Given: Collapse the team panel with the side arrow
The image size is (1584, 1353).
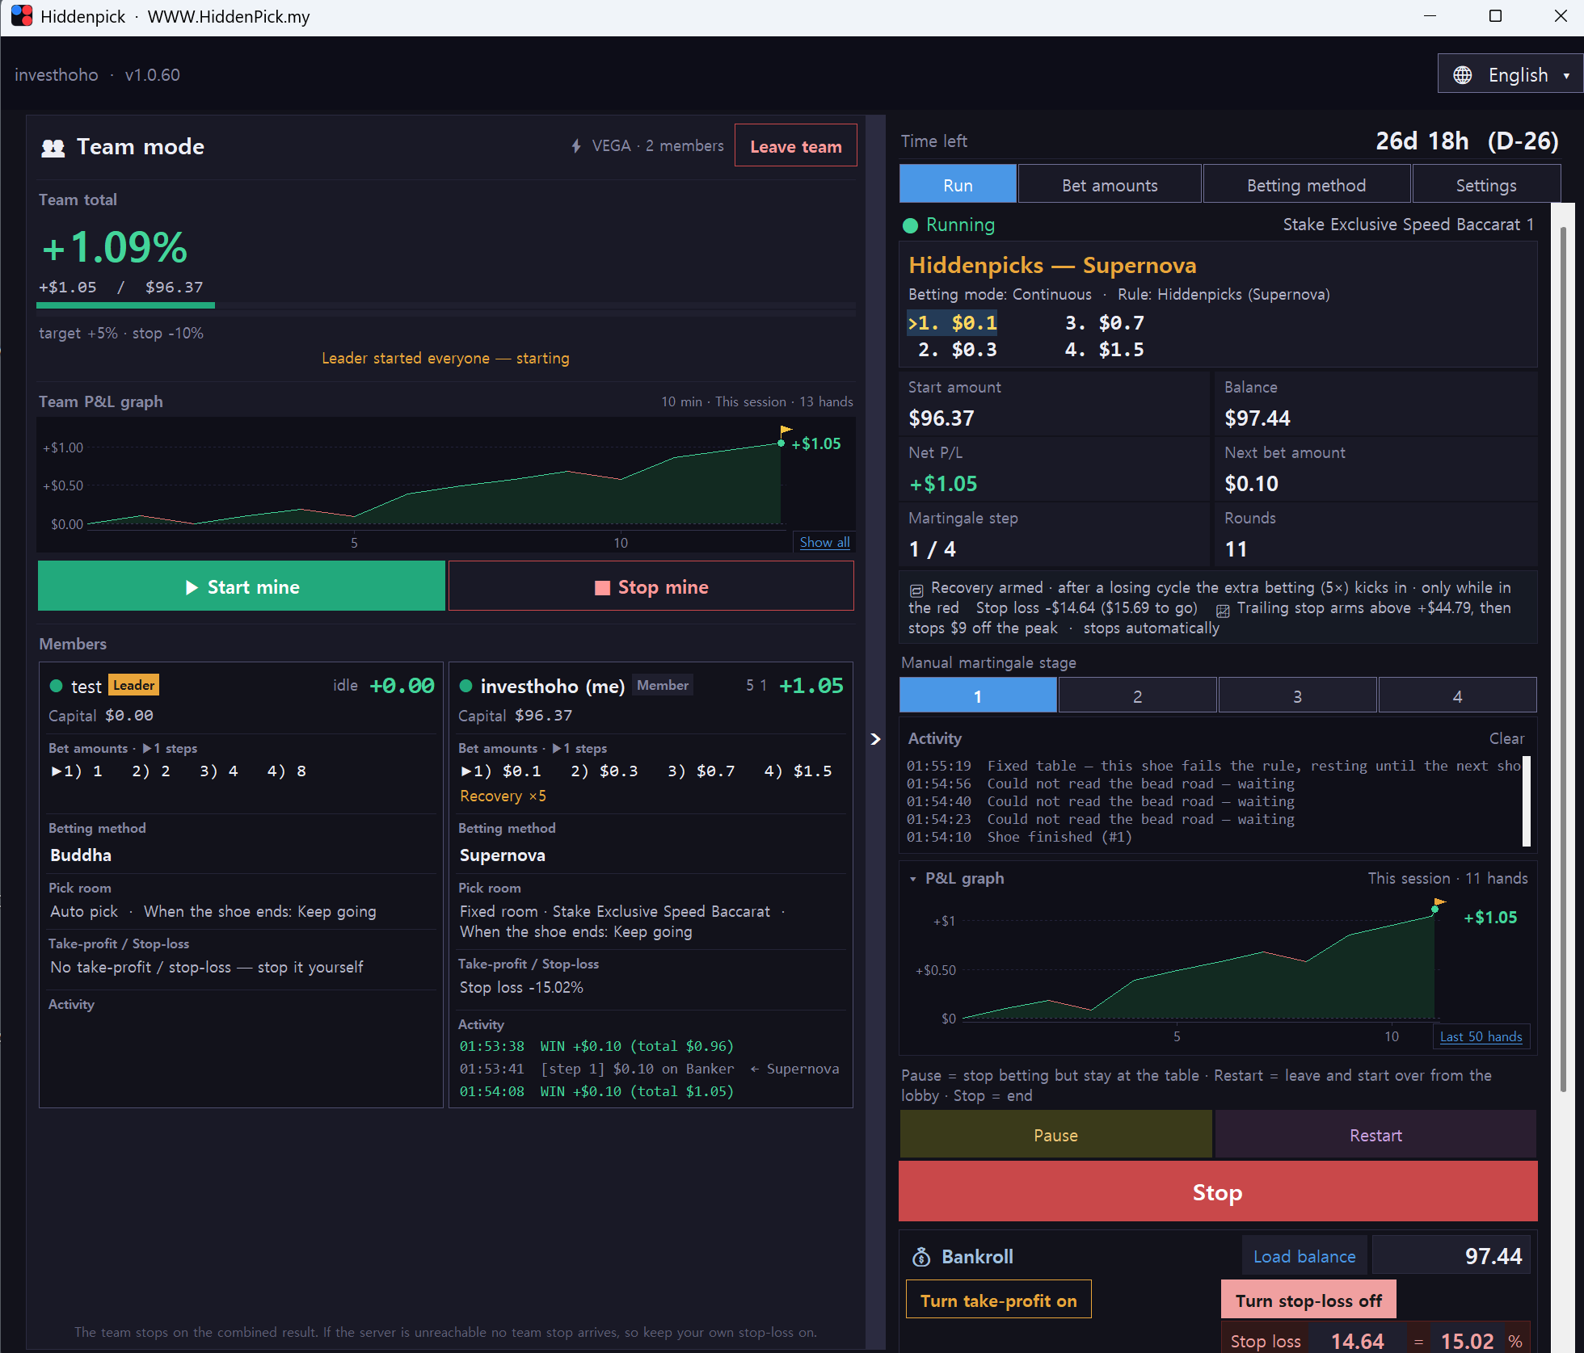Looking at the screenshot, I should pos(875,739).
